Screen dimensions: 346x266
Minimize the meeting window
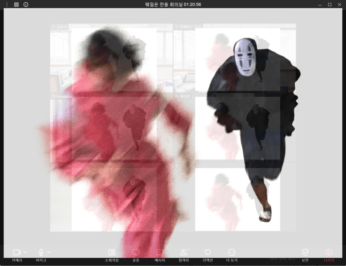(320, 4)
